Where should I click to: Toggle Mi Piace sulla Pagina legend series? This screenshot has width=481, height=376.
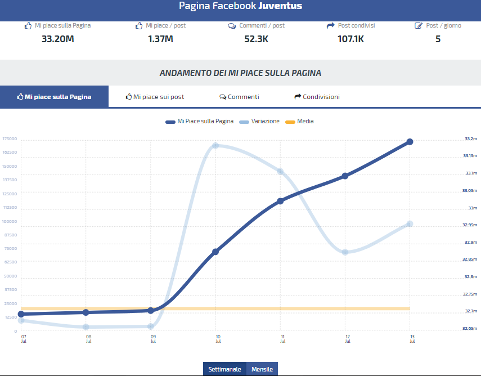[x=199, y=121]
